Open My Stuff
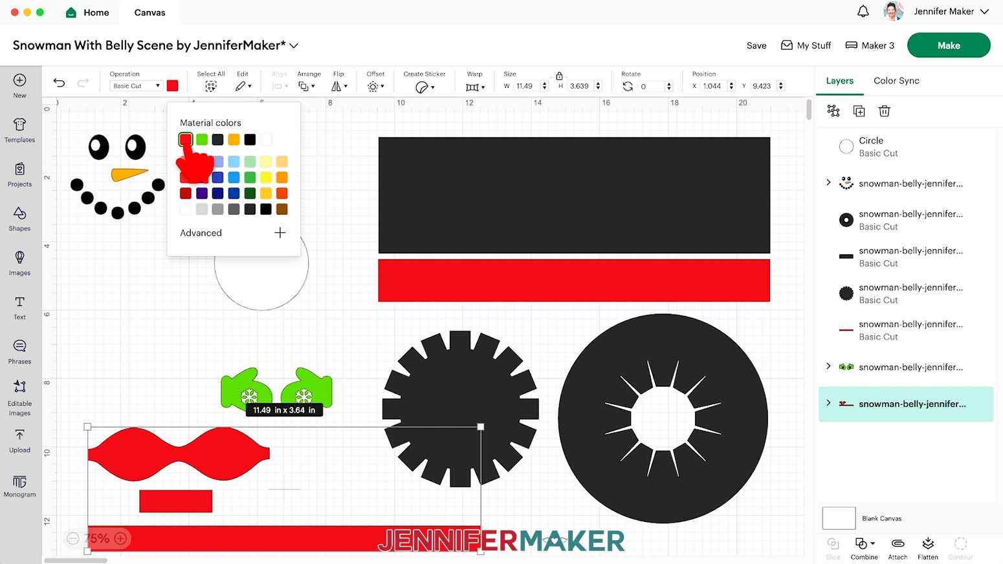 click(x=806, y=45)
